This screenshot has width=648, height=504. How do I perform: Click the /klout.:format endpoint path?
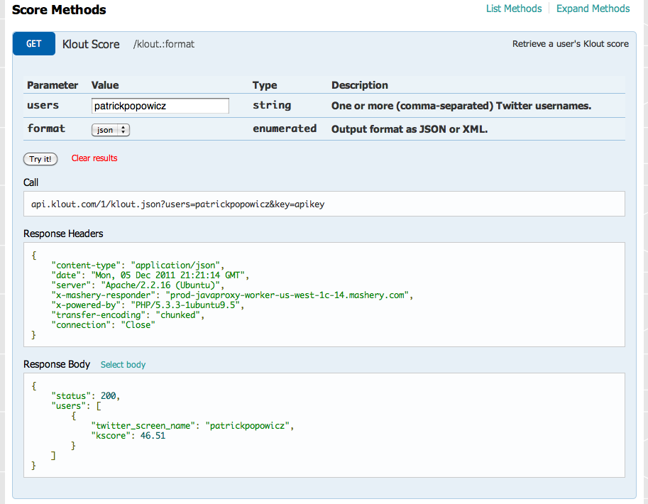(x=164, y=44)
